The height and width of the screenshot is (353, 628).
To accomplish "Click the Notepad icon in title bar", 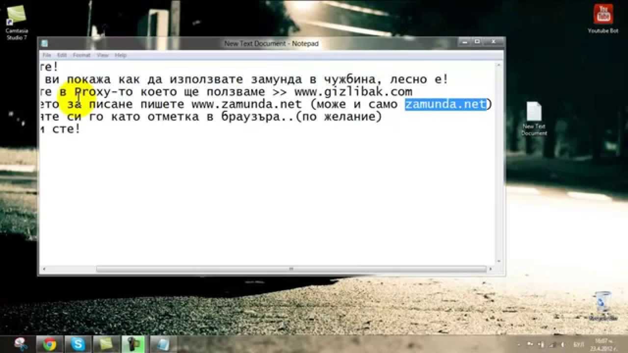I will 45,44.
